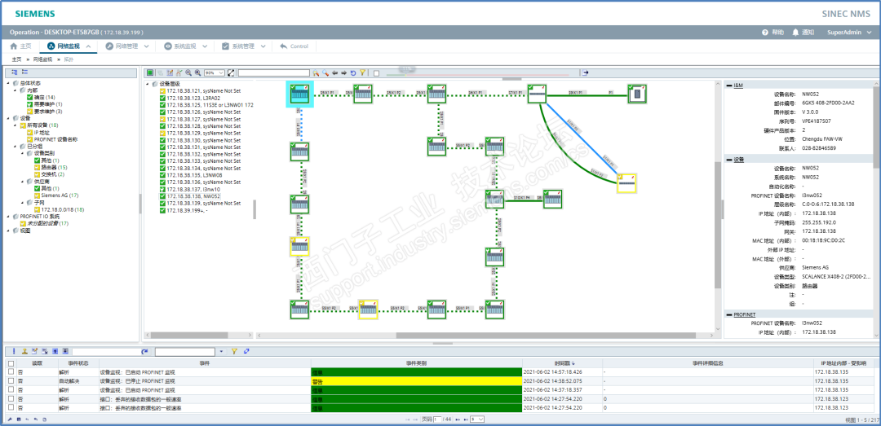881x426 pixels.
Task: Click the clear filter icon in event toolbar
Action: coord(246,351)
